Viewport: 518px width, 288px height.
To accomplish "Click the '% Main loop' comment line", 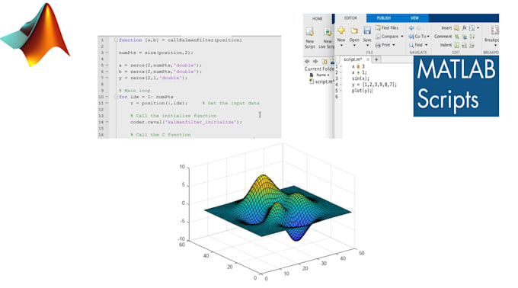I will [x=135, y=91].
